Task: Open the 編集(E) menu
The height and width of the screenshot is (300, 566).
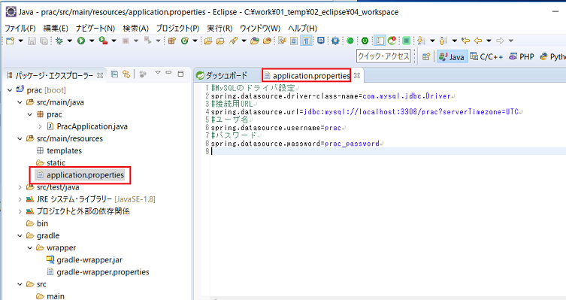Action: point(56,28)
